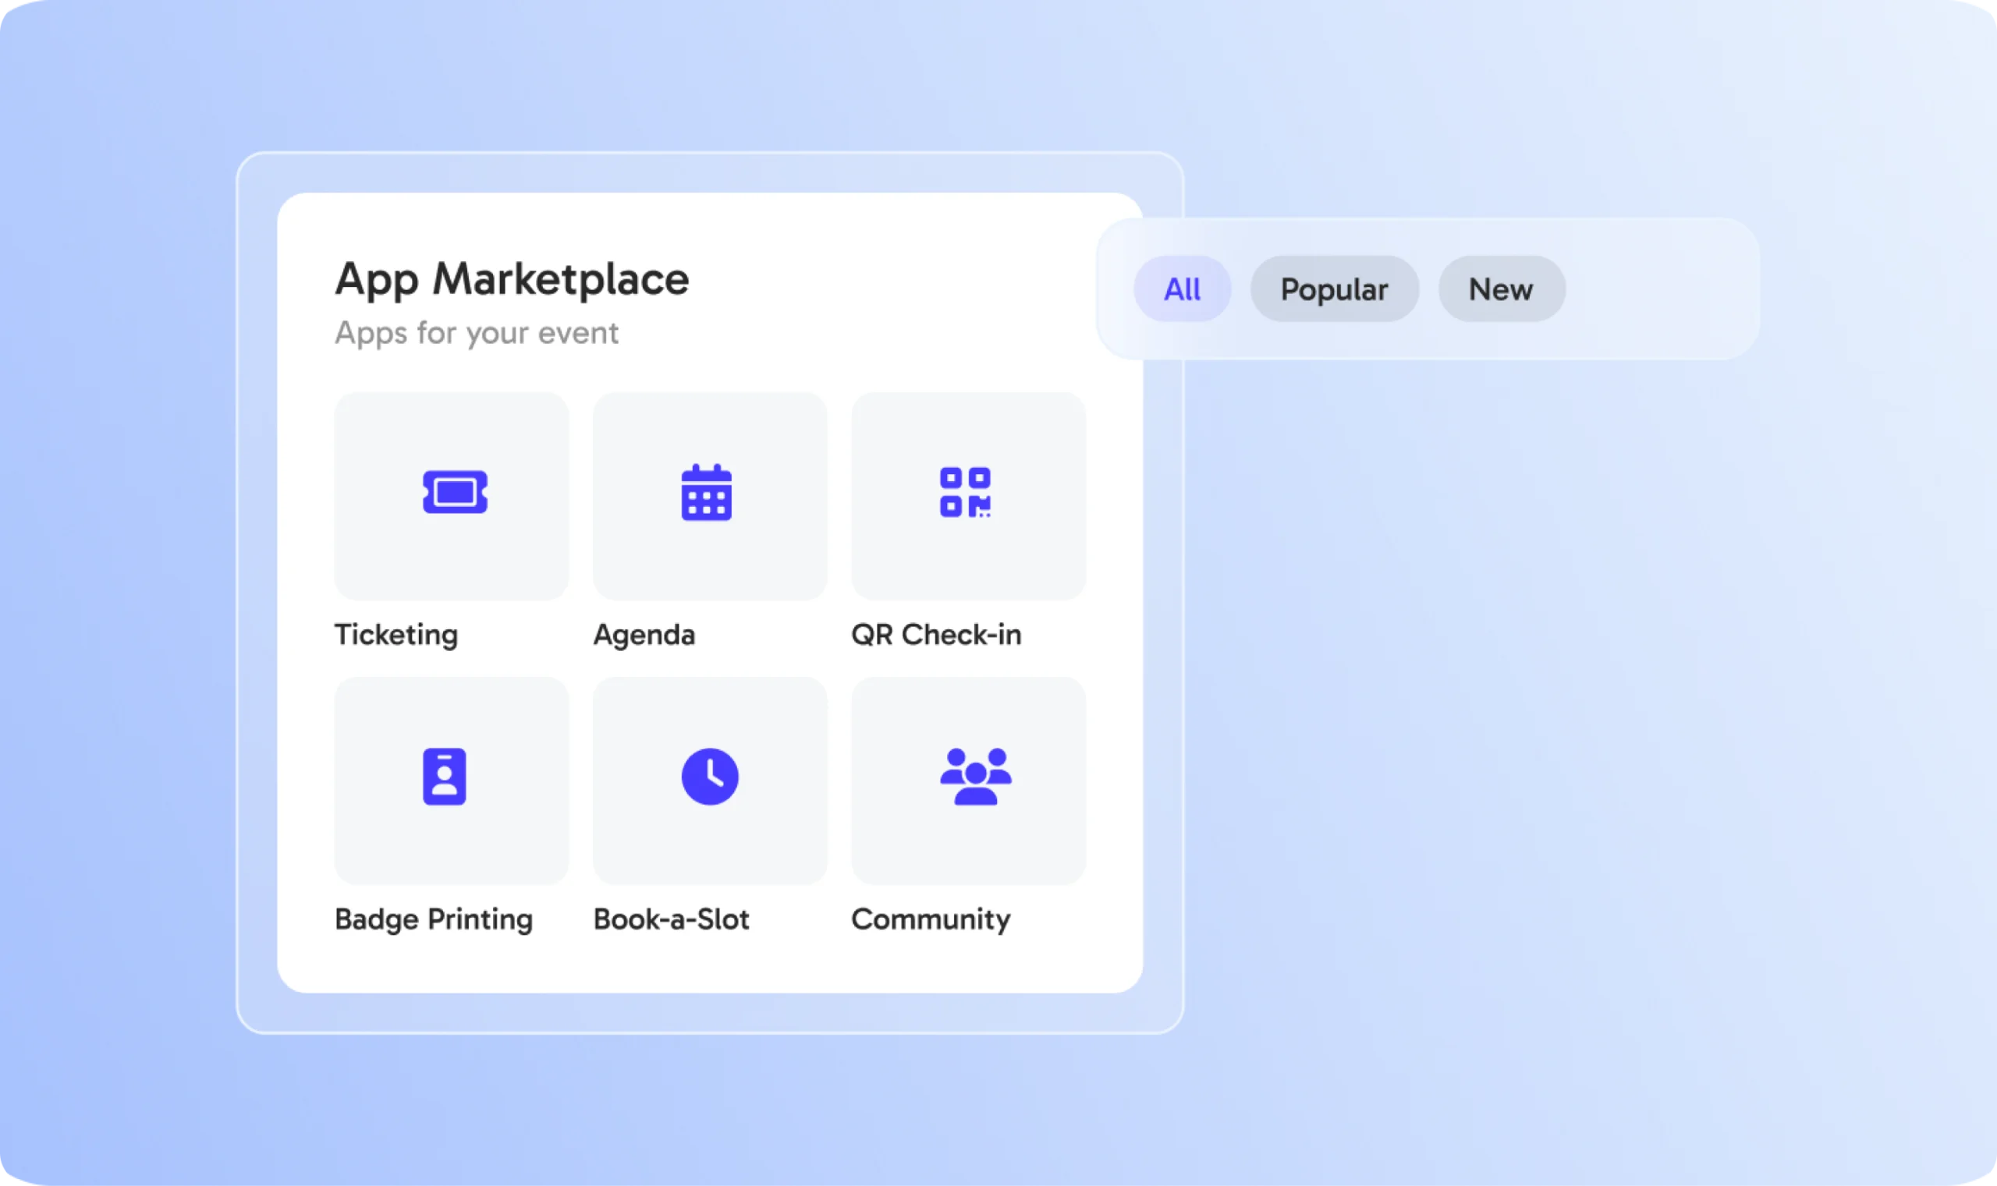1997x1186 pixels.
Task: Click the QR Check-in label text
Action: pyautogui.click(x=936, y=635)
